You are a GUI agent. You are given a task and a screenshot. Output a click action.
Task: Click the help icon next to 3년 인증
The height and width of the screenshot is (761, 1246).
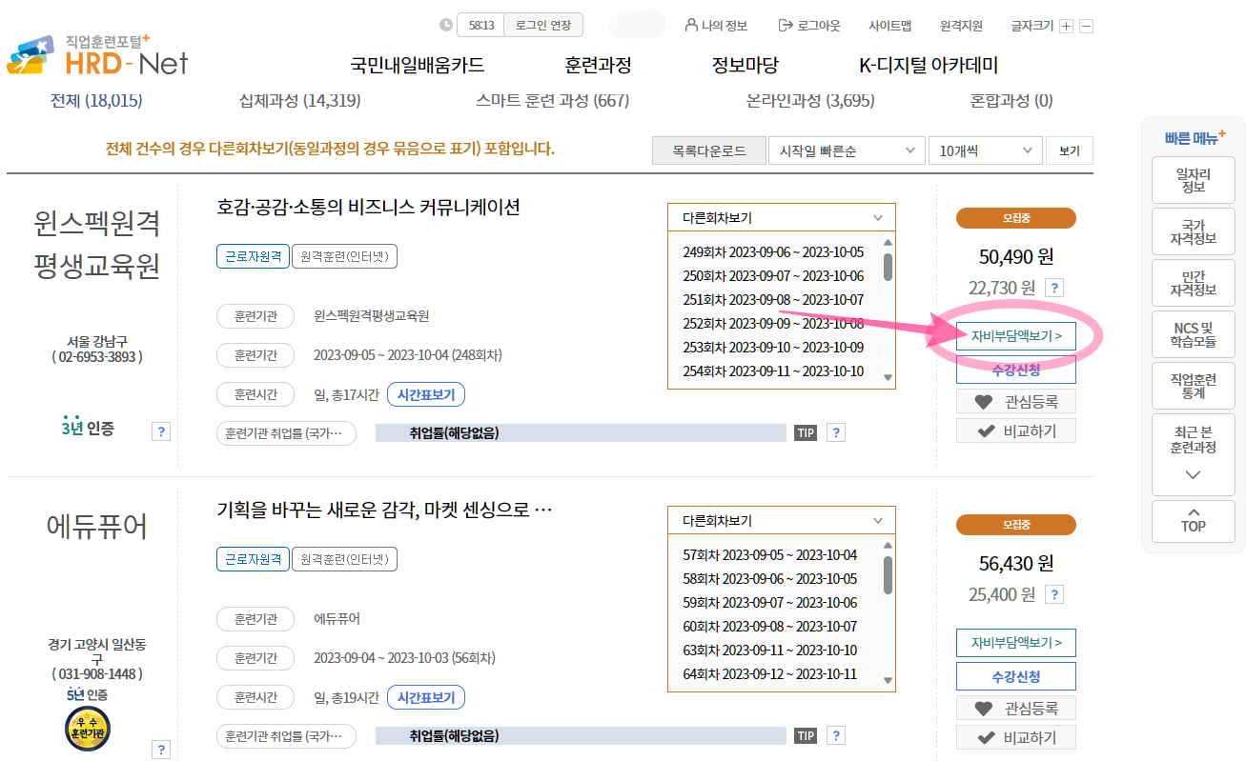coord(161,431)
